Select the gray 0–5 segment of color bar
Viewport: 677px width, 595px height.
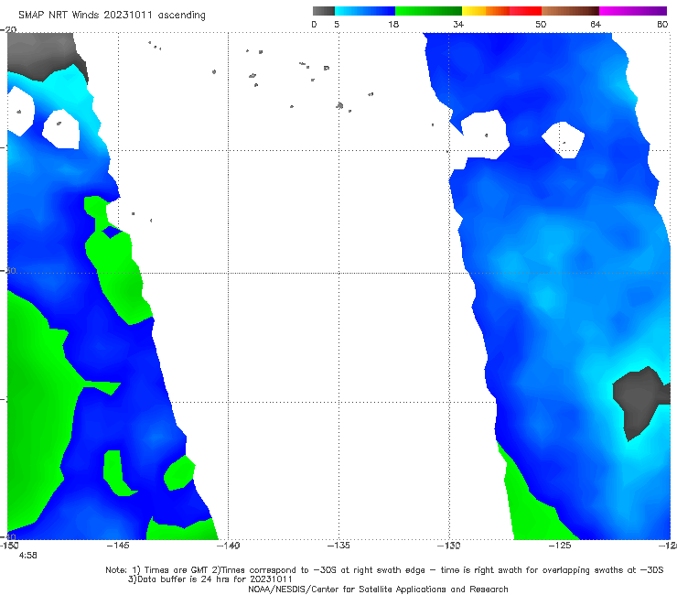coord(324,11)
